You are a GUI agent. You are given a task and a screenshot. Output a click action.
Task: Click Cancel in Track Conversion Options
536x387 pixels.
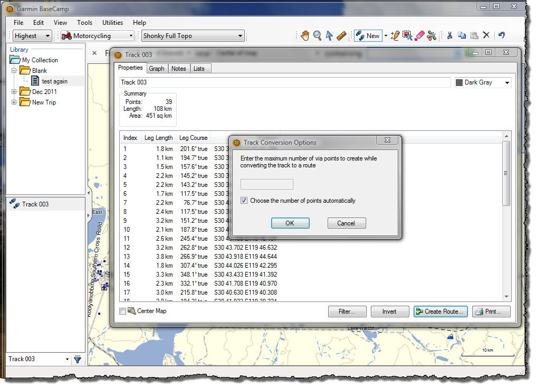pos(347,223)
